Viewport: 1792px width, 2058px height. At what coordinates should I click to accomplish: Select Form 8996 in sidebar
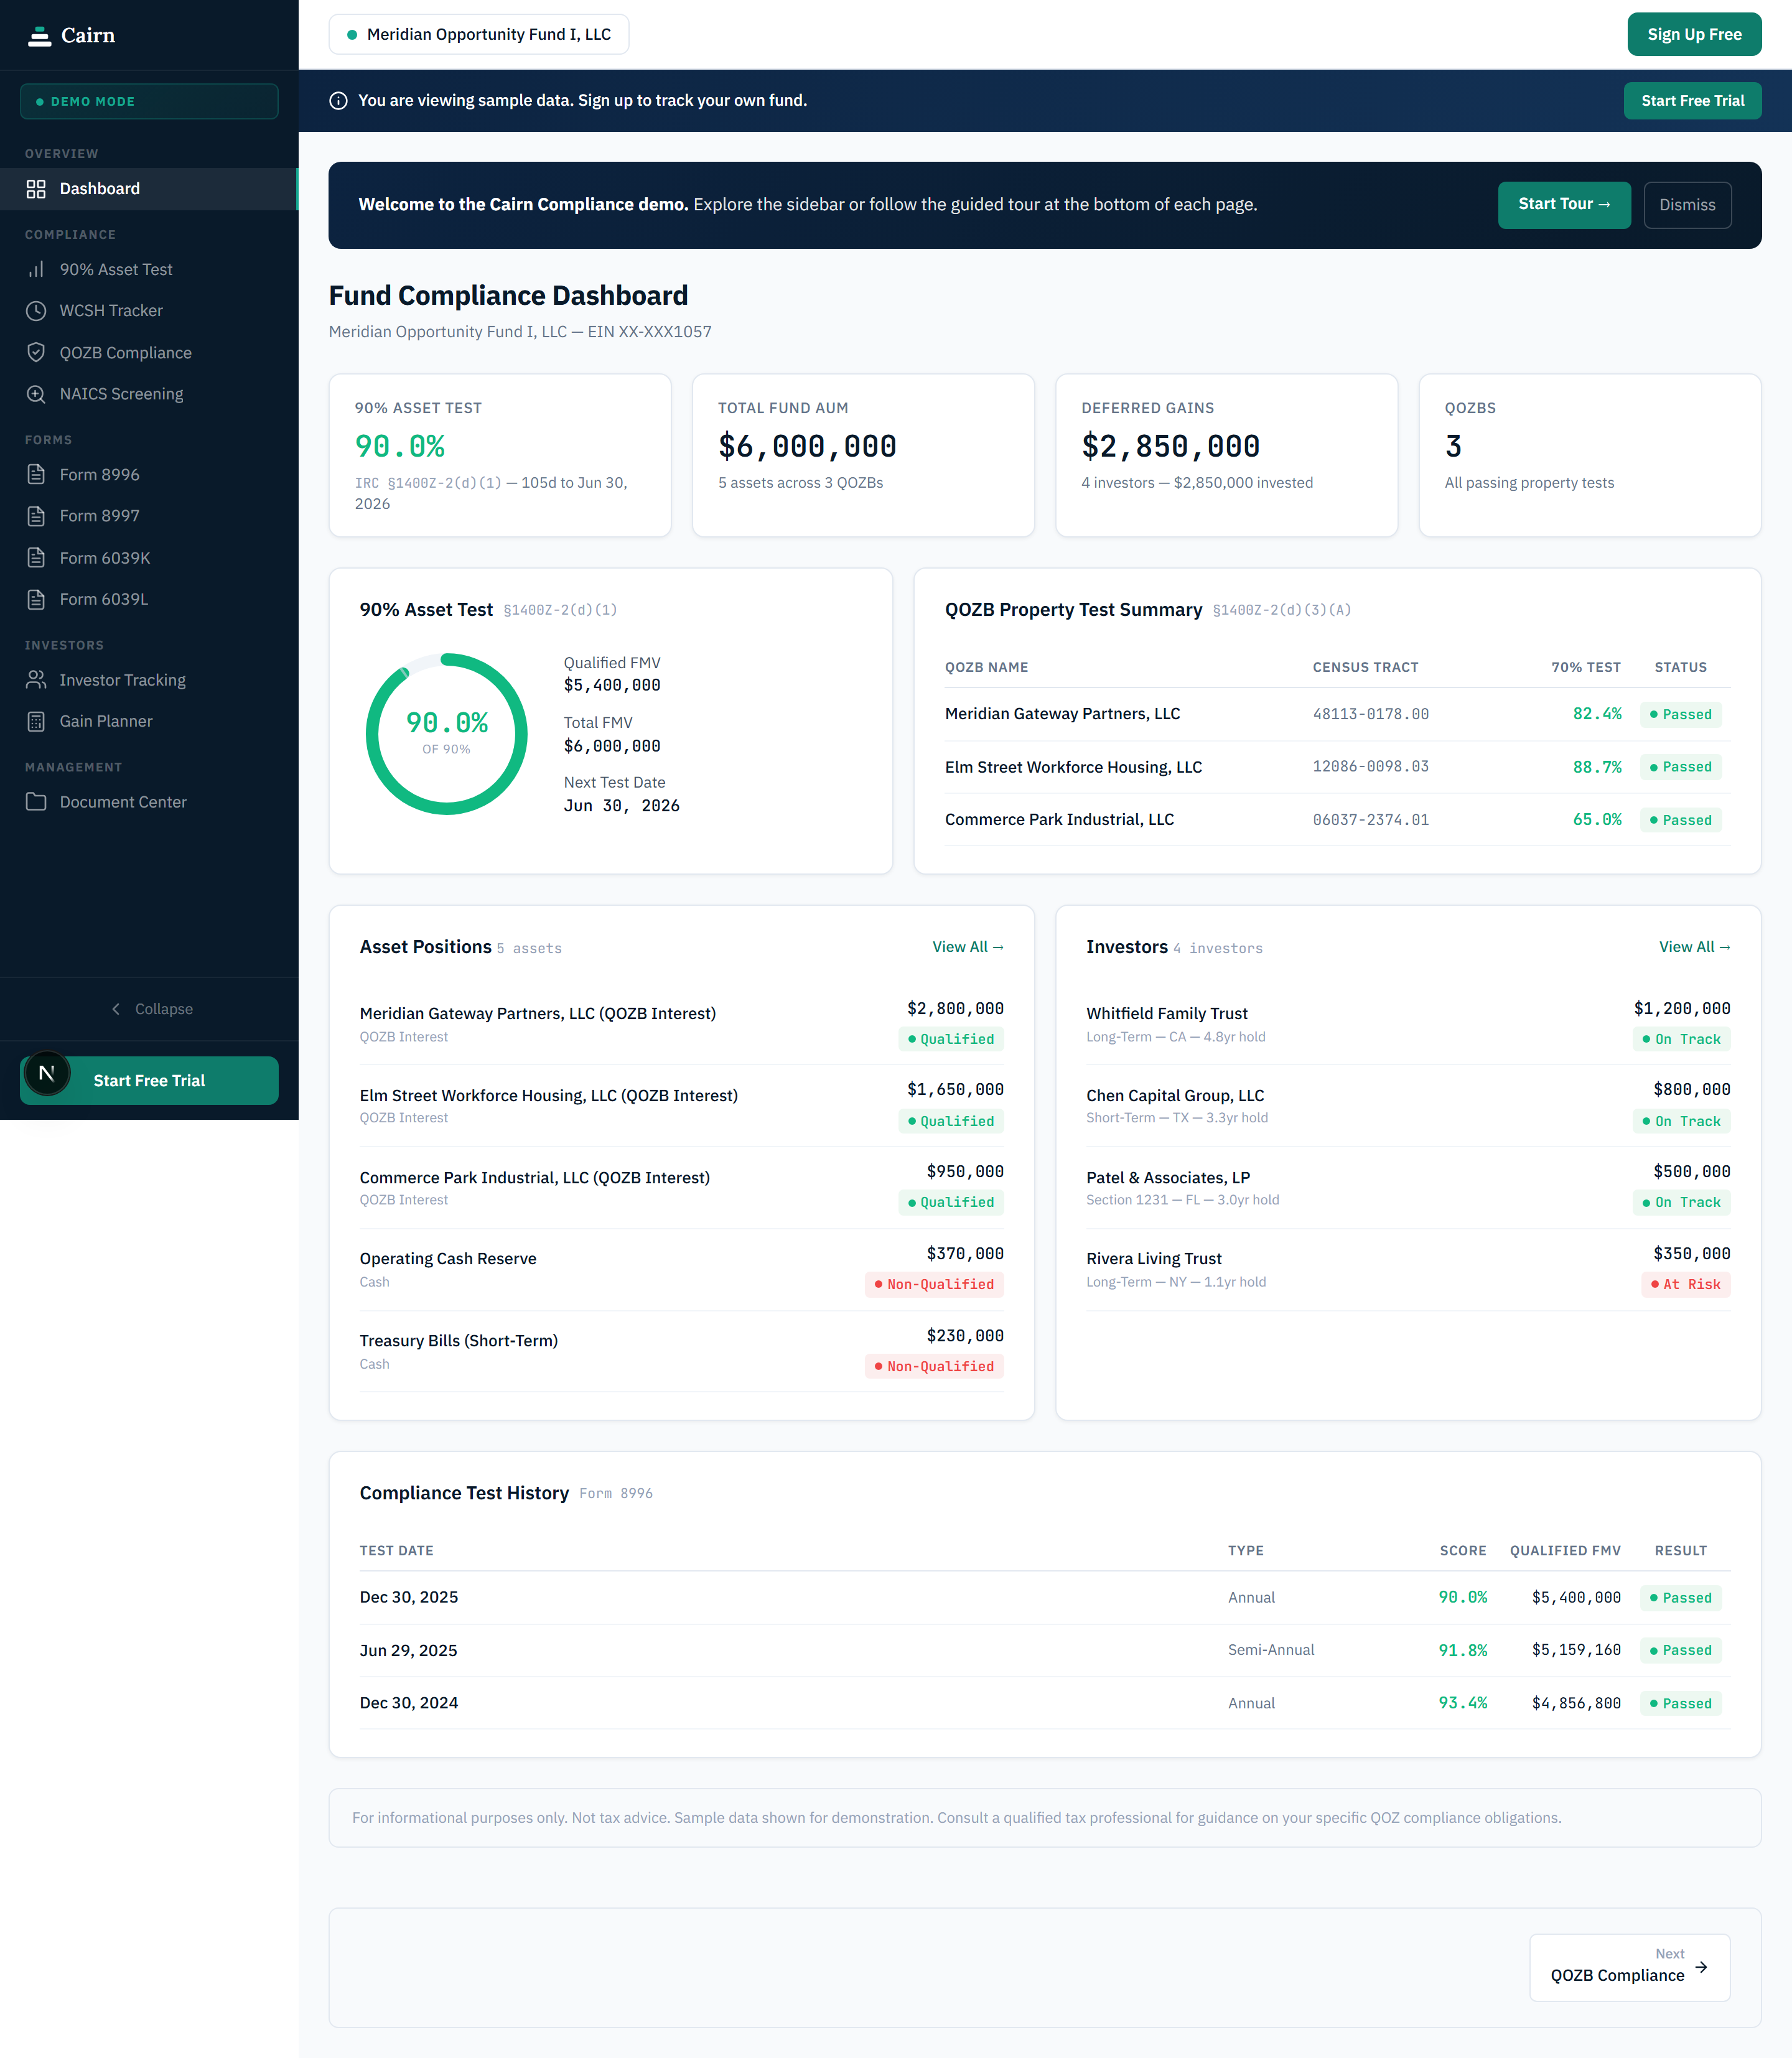[x=149, y=475]
